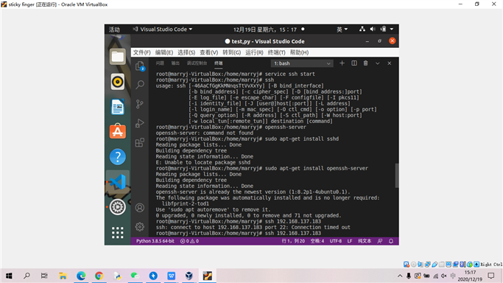Open the network icon in GNOME top bar
Screen dimensions: 503x283
tap(362, 29)
